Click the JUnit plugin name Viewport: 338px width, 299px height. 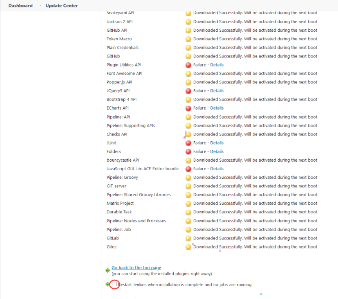click(x=111, y=143)
